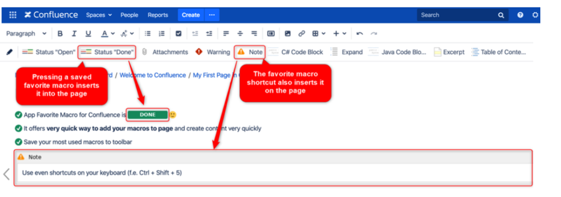
Task: Click the pencil edit favorites icon
Action: pyautogui.click(x=10, y=52)
